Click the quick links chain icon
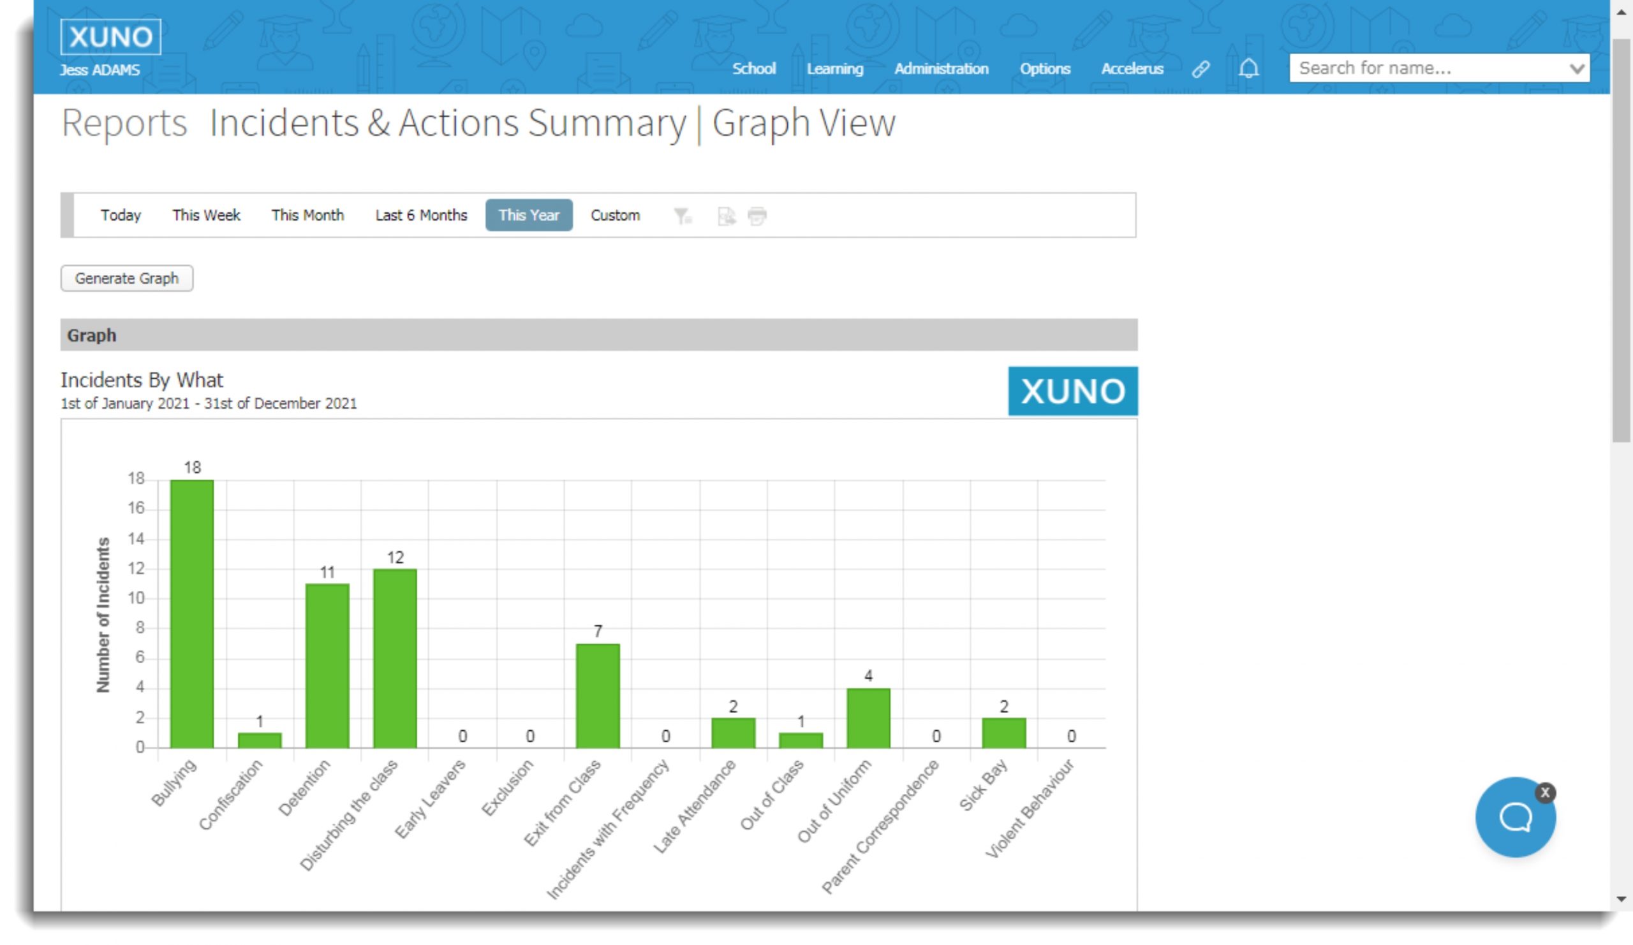Screen dimensions: 1633x945 (x=1201, y=69)
